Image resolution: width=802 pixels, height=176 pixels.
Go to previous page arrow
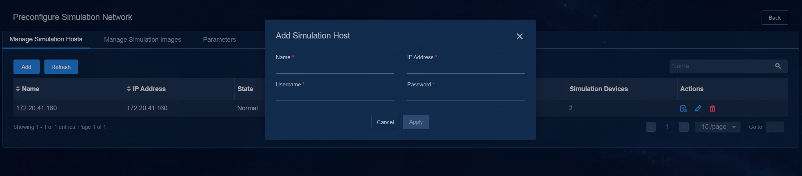[651, 127]
